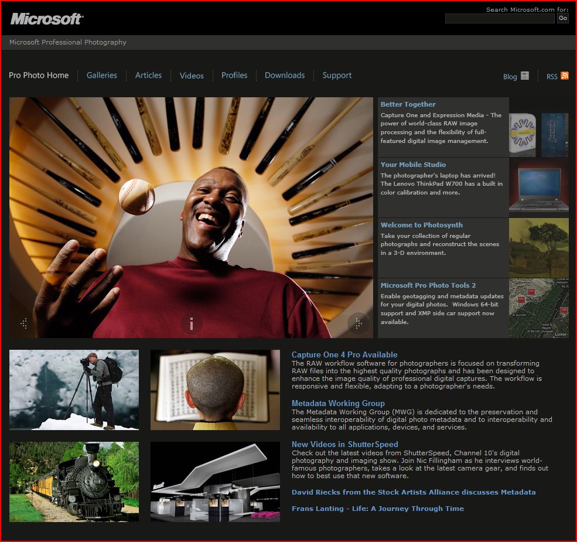Open the steam locomotive thumbnail

coord(74,482)
